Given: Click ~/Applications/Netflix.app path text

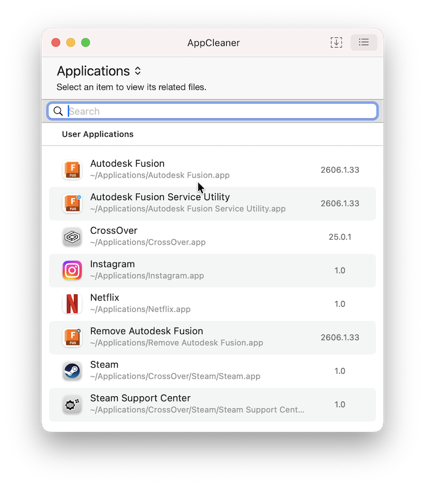Looking at the screenshot, I should pos(141,310).
